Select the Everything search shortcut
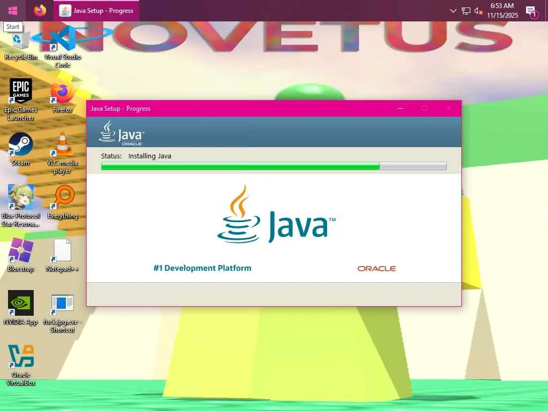Viewport: 548px width, 411px height. 63,203
